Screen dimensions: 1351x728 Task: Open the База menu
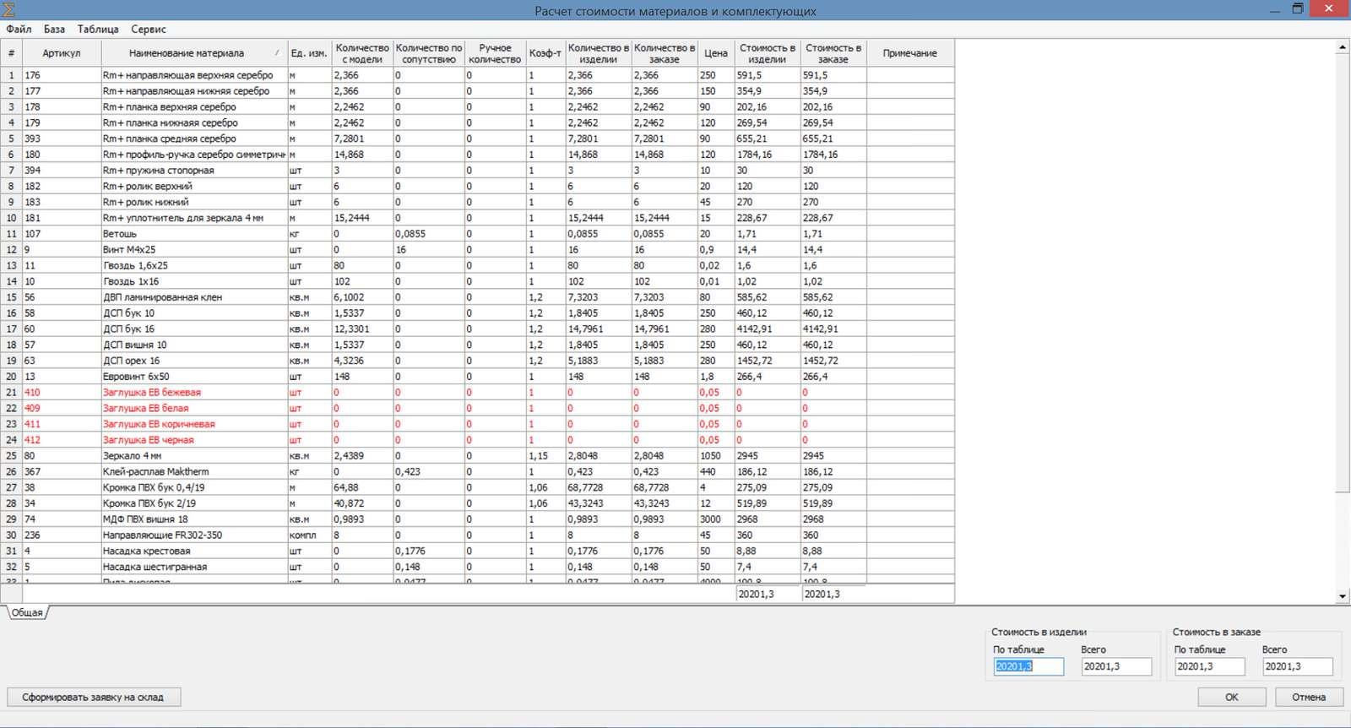pyautogui.click(x=54, y=29)
